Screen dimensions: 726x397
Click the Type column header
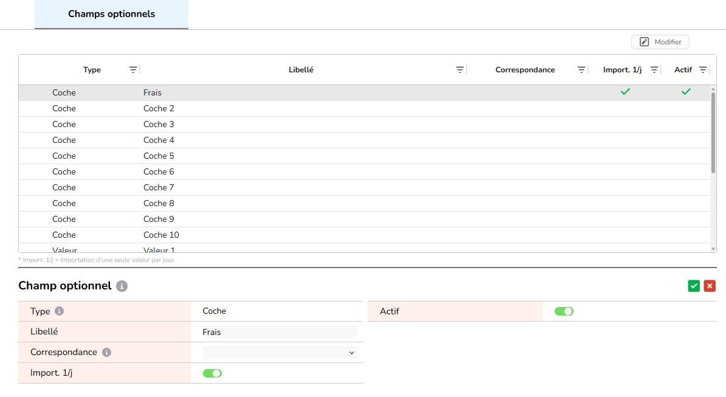[x=92, y=70]
